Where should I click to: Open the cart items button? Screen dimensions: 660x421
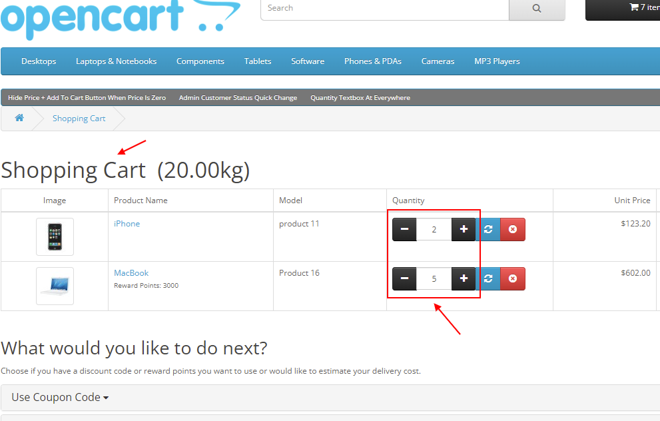pos(623,9)
